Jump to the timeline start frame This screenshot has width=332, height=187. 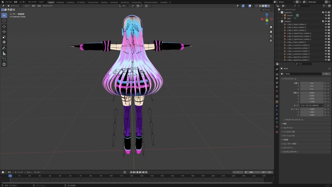[x=131, y=172]
